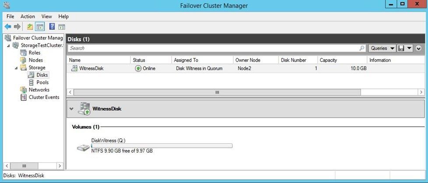
Task: Click the disk list scroll right arrow
Action: pos(422,92)
